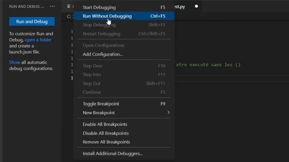Screen dimensions: 289x162
Task: Click the unsaved dot on the .py tab
Action: (196, 6)
